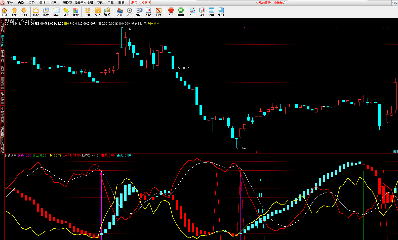This screenshot has width=398, height=240.
Task: Switch chart to K线 candlestick view
Action: [x=202, y=12]
